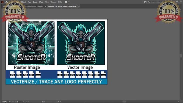
Task: Click the vertical scrollbar on right edge
Action: pos(181,55)
